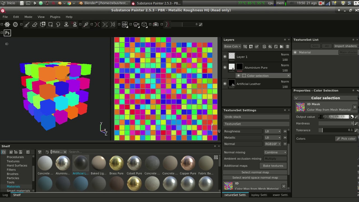Open Layer 1 Norm blend mode
359x202 pixels.
[x=285, y=55]
